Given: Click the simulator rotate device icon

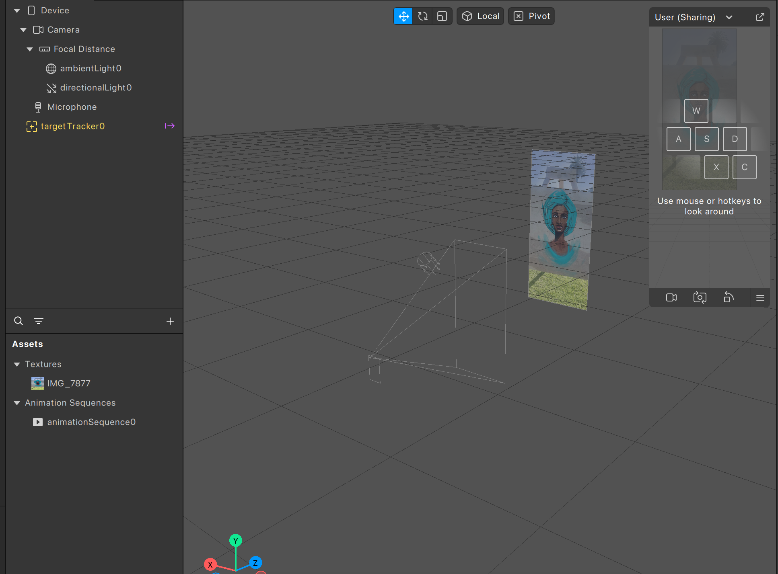Looking at the screenshot, I should (x=729, y=298).
